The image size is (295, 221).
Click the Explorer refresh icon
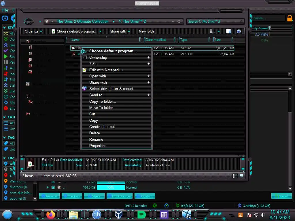(179, 22)
